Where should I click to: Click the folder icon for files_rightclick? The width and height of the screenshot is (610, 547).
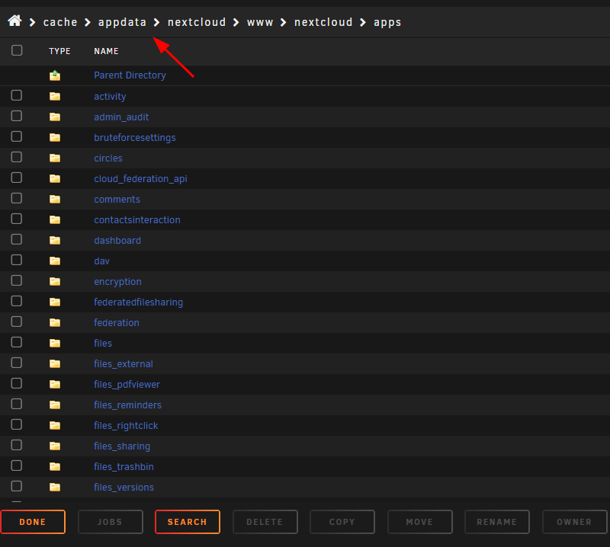[55, 426]
